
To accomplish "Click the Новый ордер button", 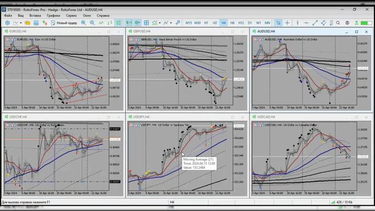I will 64,23.
